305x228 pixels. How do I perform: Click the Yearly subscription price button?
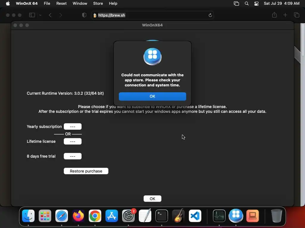[73, 126]
